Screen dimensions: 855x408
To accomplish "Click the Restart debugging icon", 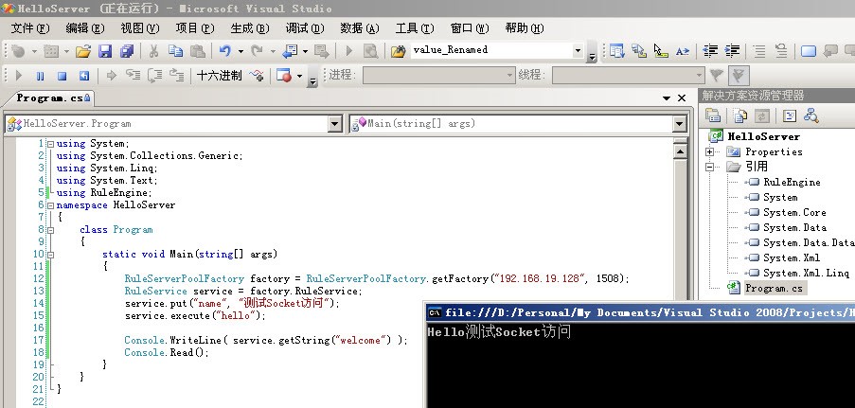I will [x=84, y=76].
